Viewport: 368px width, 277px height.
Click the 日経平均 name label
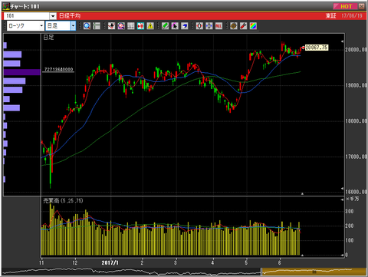(70, 16)
